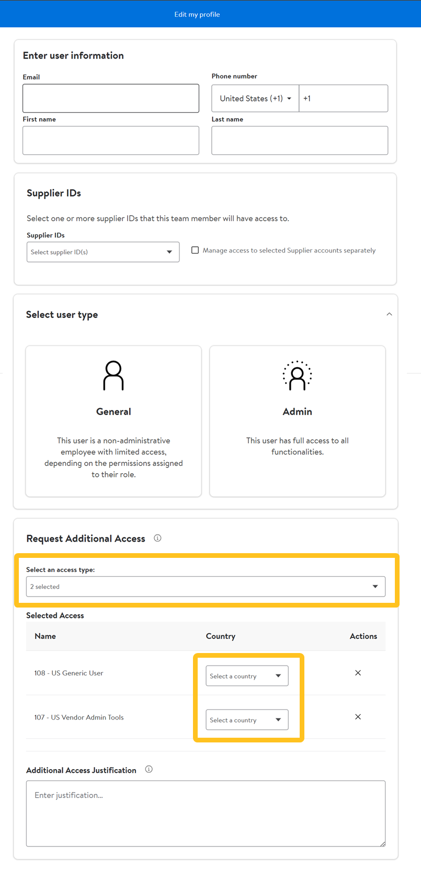
Task: Select a country for 108 - US Generic User
Action: coord(247,676)
